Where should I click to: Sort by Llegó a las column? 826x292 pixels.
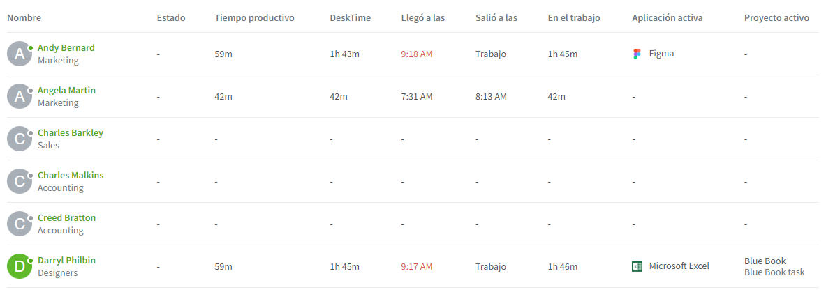tap(423, 18)
